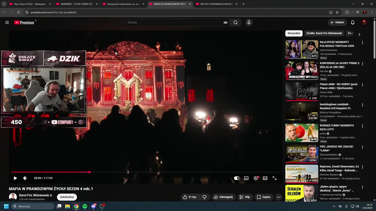Screen dimensions: 376x211
Task: Open options for Planet ANM - NO SORRY video
Action: [362, 85]
